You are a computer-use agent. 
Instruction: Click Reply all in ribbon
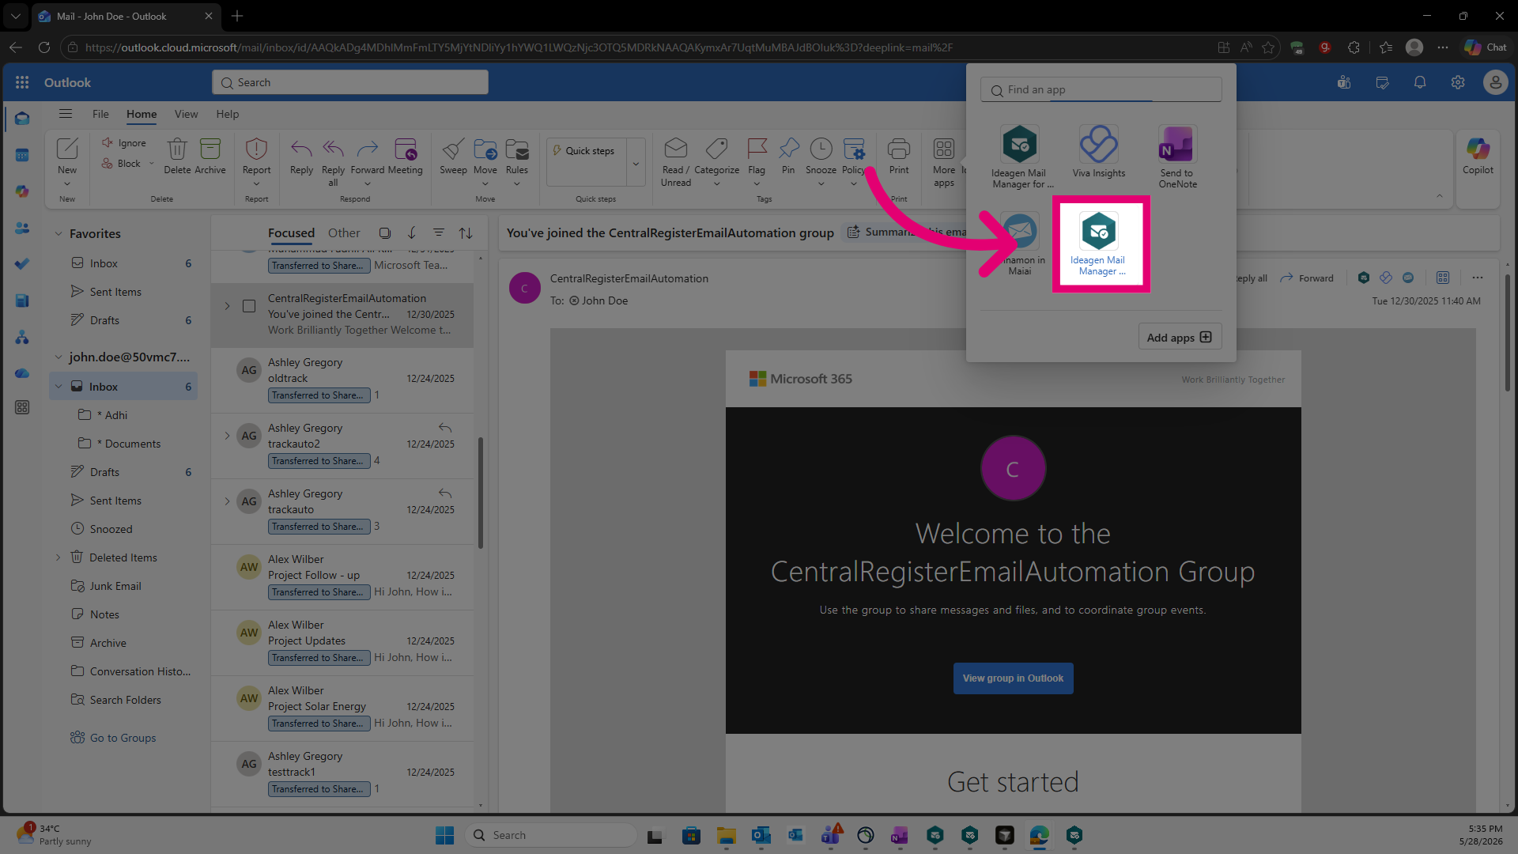pos(333,162)
